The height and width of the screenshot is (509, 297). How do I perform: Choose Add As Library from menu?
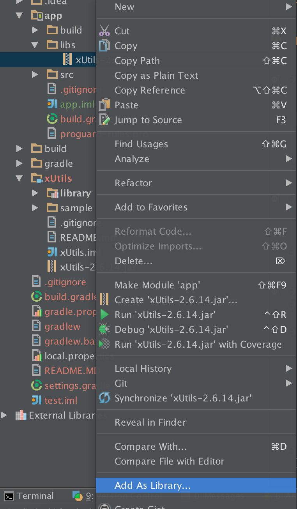(196, 486)
